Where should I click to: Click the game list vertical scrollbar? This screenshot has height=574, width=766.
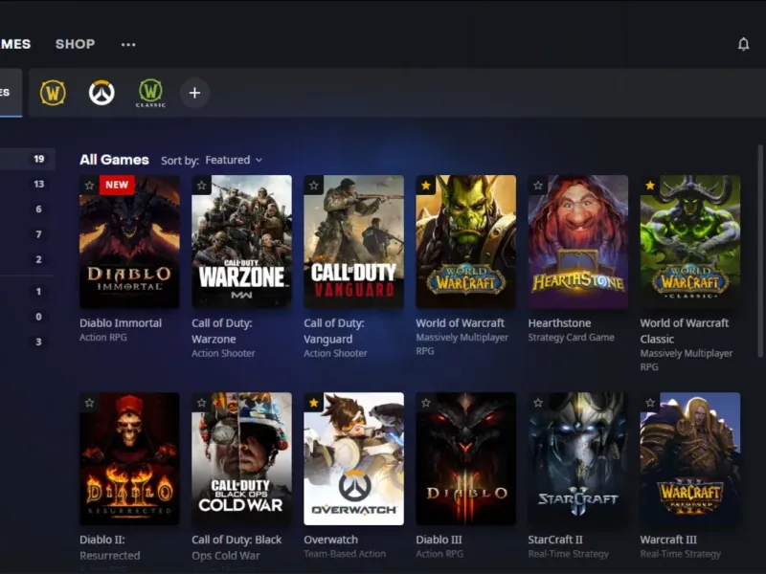tap(759, 251)
